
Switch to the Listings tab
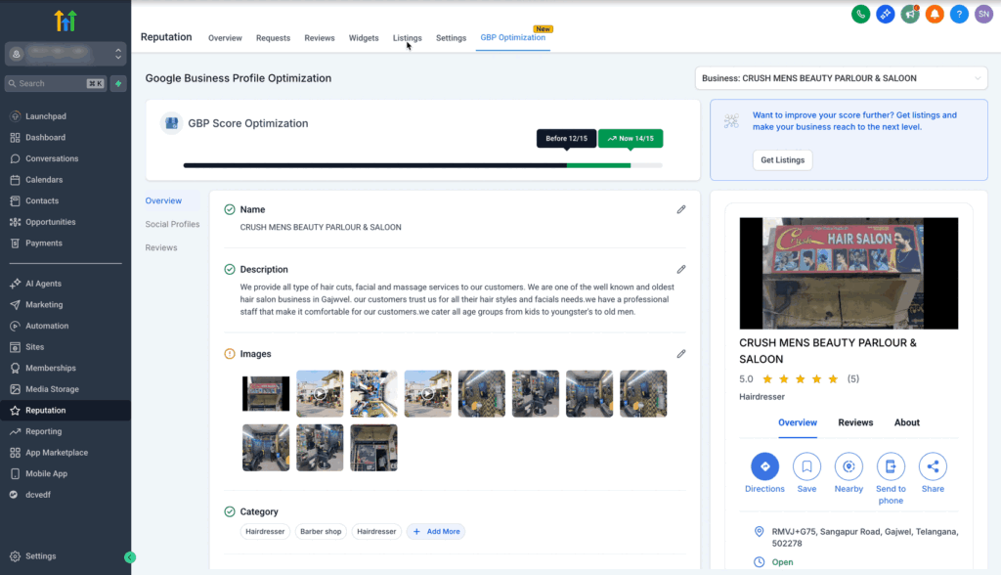(x=408, y=38)
